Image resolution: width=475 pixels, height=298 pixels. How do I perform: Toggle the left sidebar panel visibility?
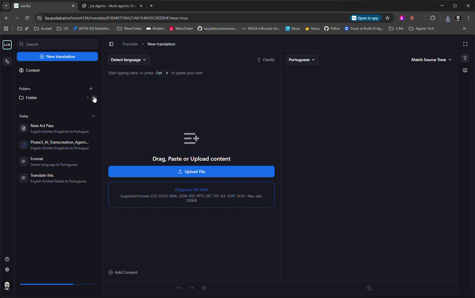(111, 44)
